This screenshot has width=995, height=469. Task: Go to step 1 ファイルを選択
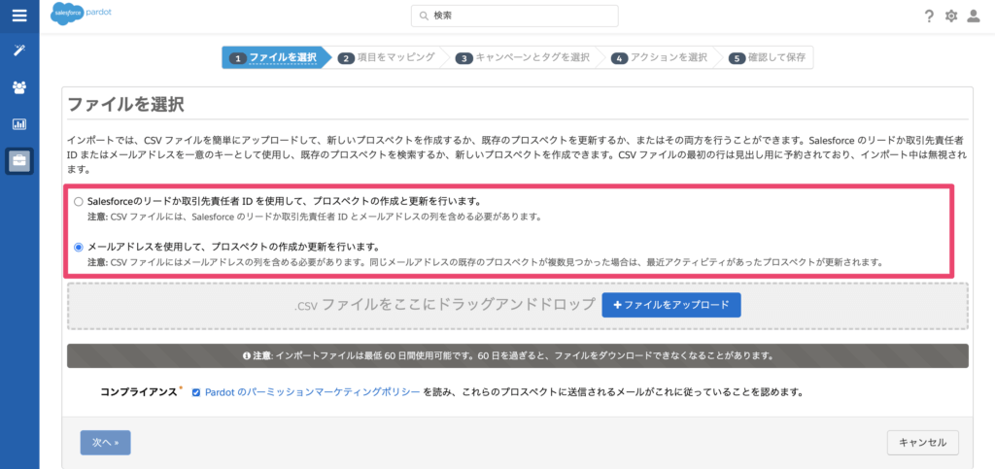(x=274, y=58)
